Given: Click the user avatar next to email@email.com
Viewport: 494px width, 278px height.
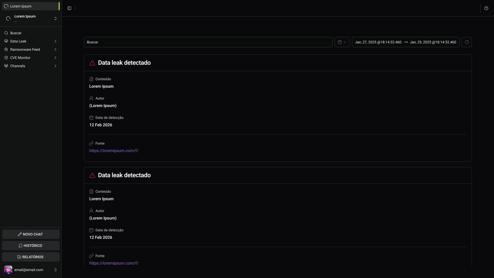Looking at the screenshot, I should [x=8, y=270].
